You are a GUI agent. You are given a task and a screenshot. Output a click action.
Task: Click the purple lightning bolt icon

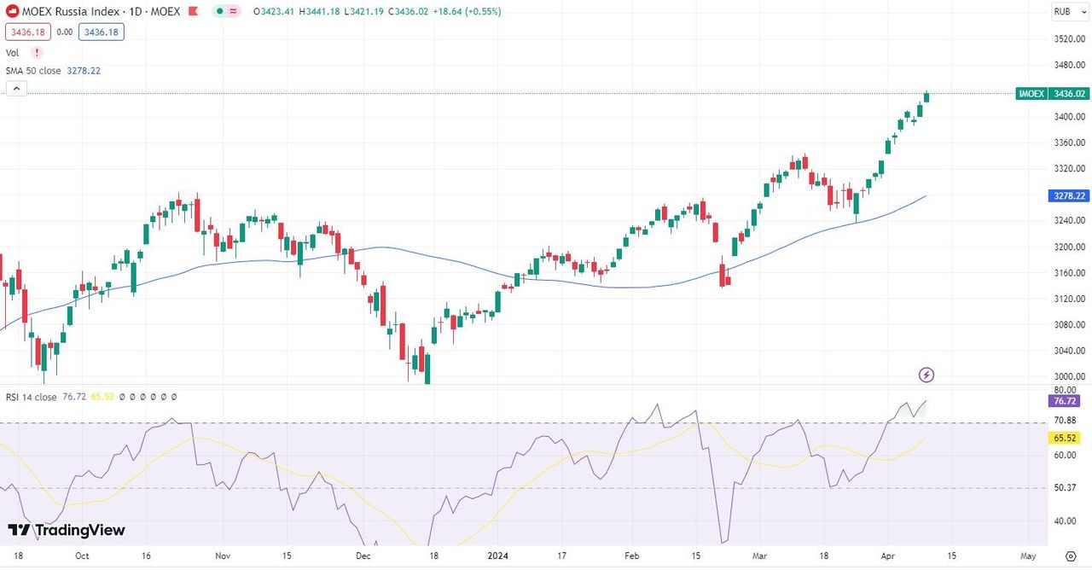coord(926,375)
